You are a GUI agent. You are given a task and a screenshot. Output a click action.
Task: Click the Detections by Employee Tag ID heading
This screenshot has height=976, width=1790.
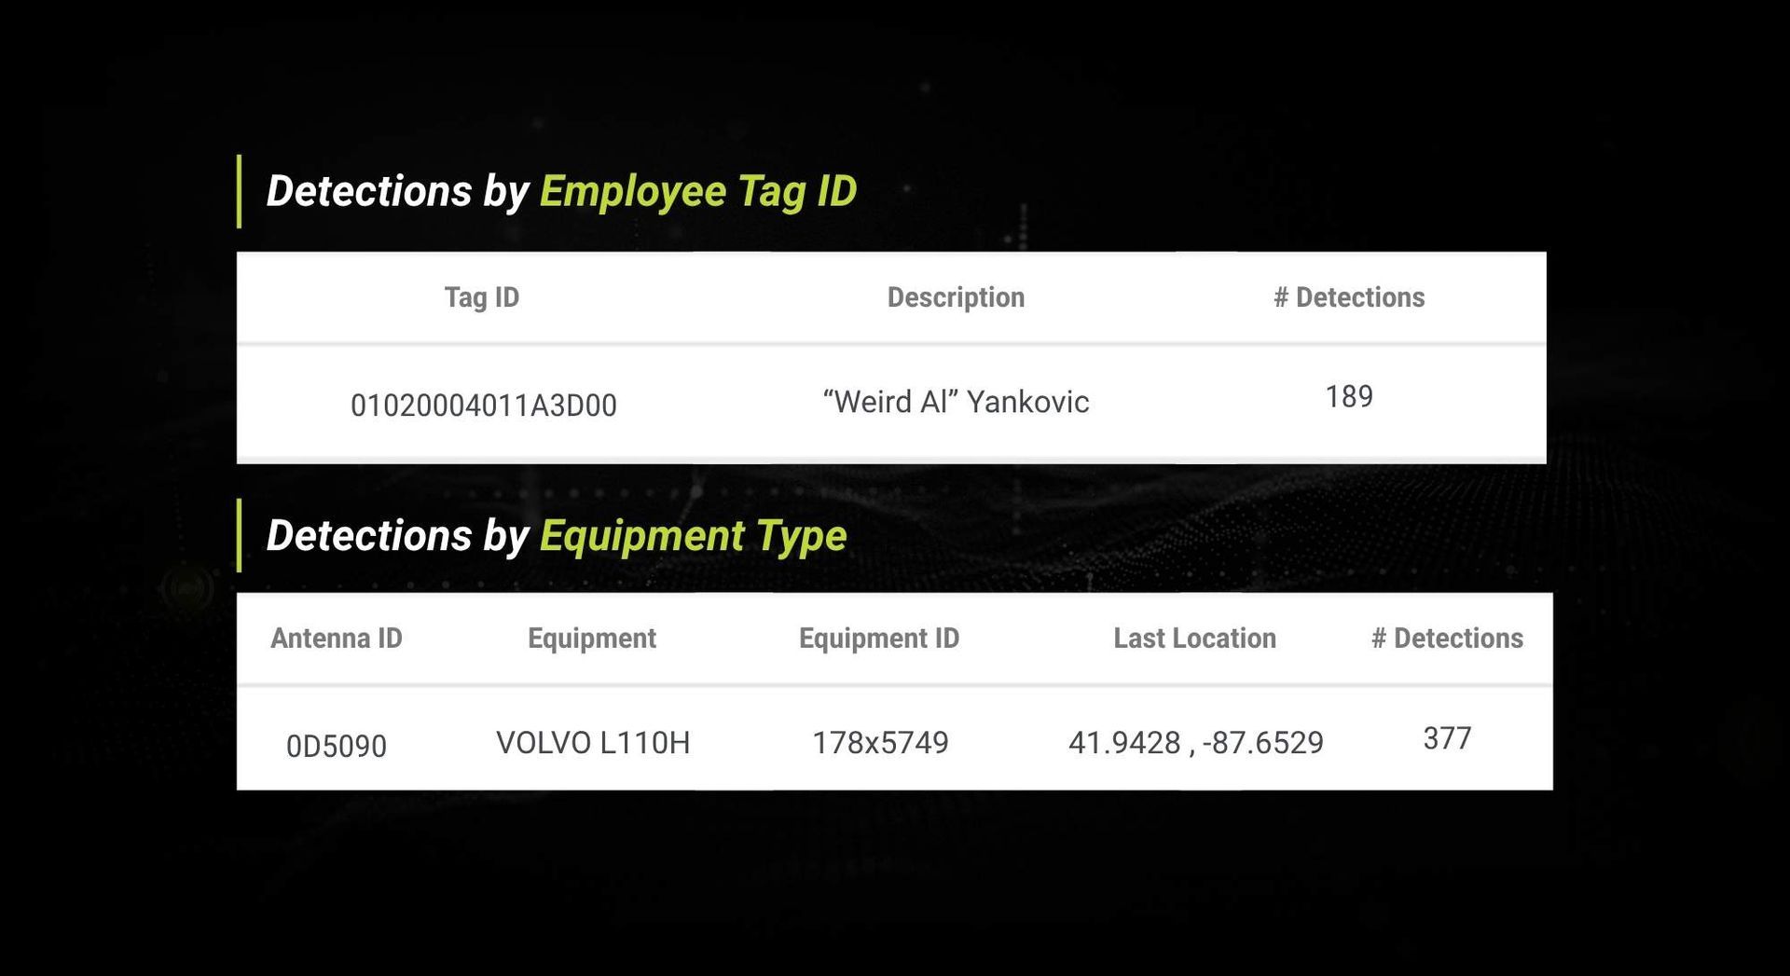pyautogui.click(x=561, y=191)
